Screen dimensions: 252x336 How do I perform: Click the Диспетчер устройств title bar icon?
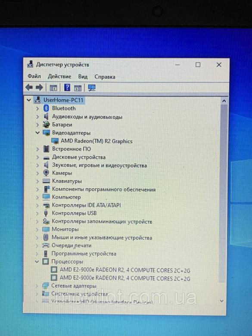pyautogui.click(x=30, y=64)
